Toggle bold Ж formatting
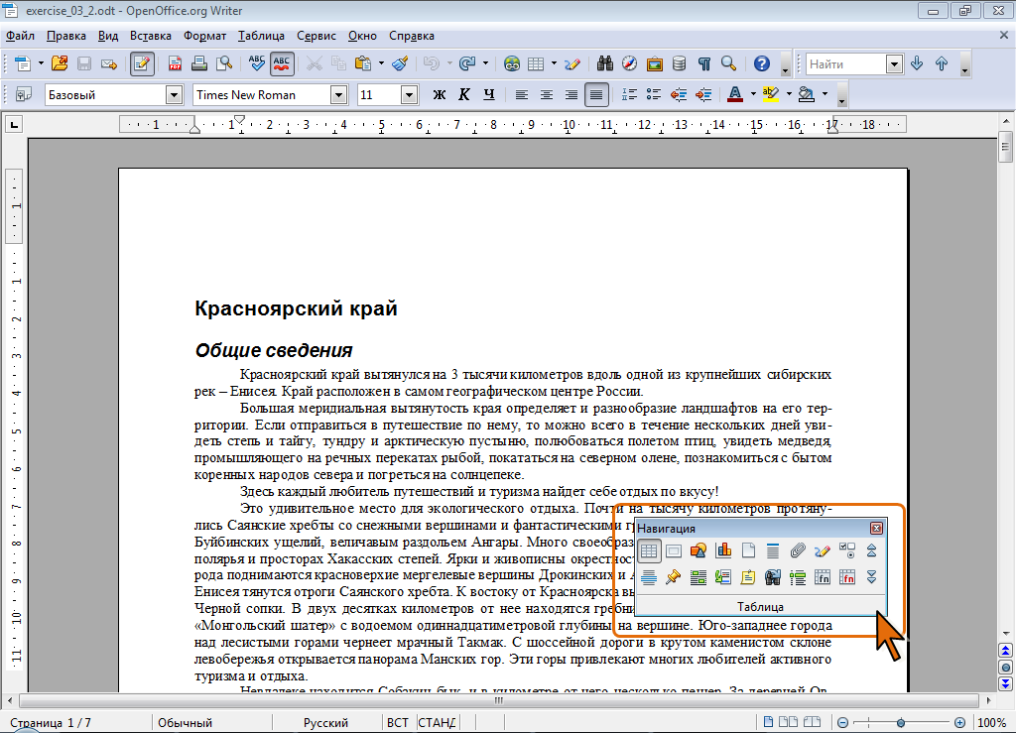 440,94
